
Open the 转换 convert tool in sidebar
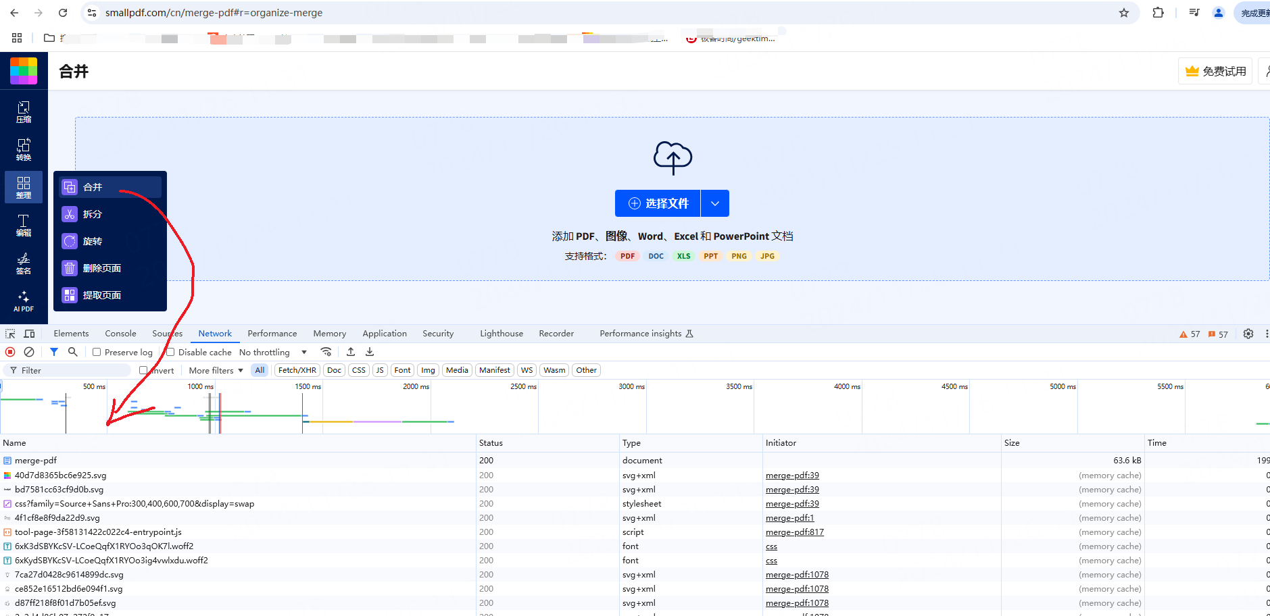pyautogui.click(x=24, y=150)
